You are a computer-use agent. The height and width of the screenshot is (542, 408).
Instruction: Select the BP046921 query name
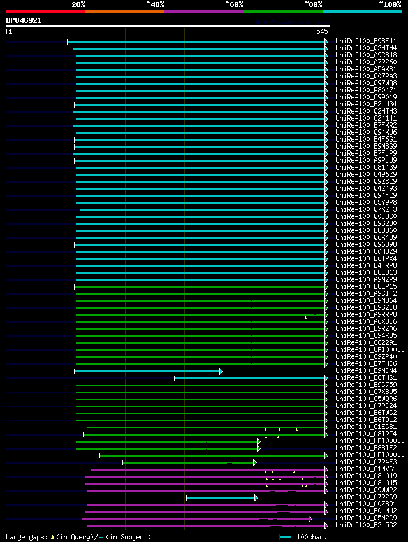pos(24,20)
